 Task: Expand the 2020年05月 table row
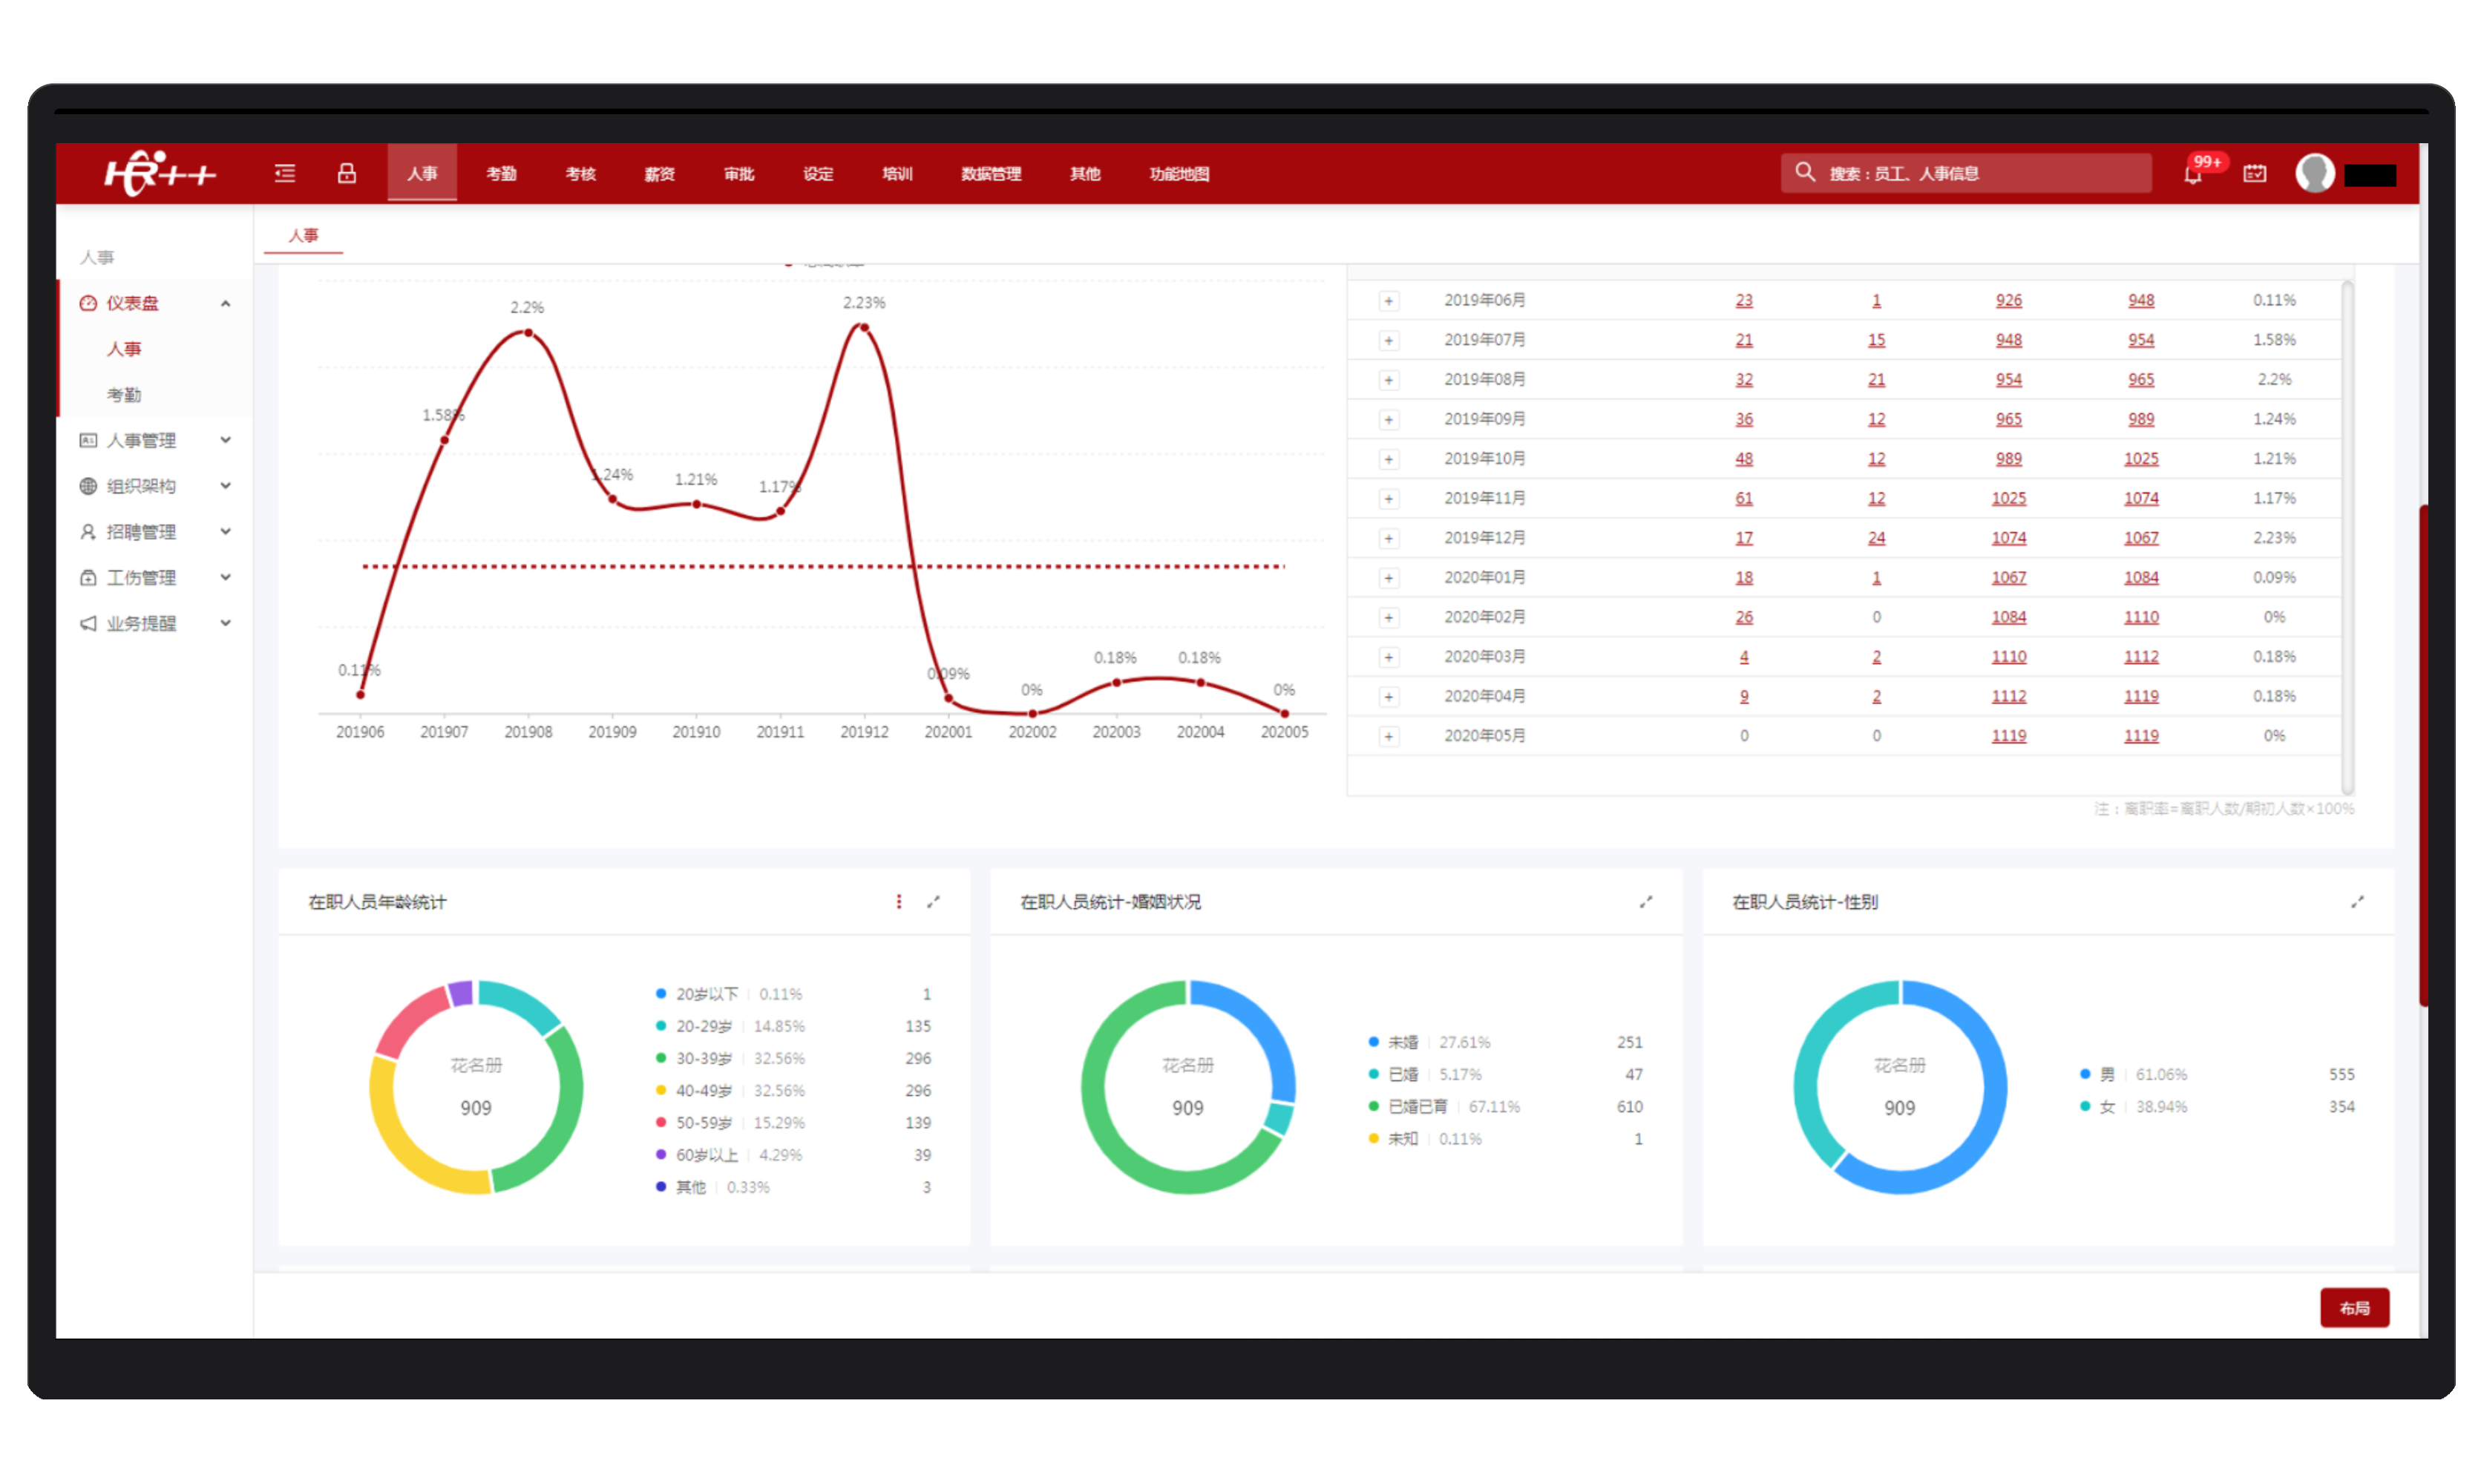(1388, 737)
